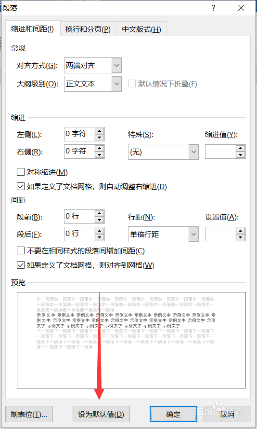Click the paragraph preview box
Screen dimensions: 257x429
click(131, 340)
